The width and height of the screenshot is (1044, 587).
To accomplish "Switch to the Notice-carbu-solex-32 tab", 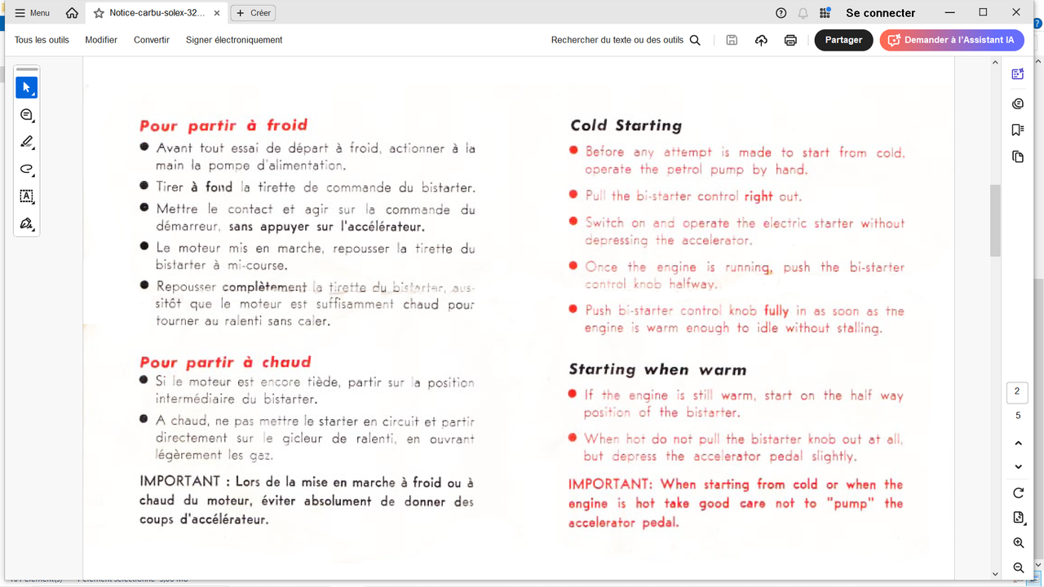I will pyautogui.click(x=157, y=13).
